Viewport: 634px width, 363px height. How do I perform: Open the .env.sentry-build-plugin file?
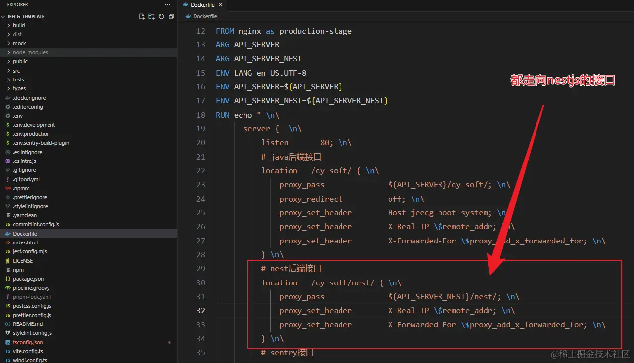pyautogui.click(x=89, y=143)
